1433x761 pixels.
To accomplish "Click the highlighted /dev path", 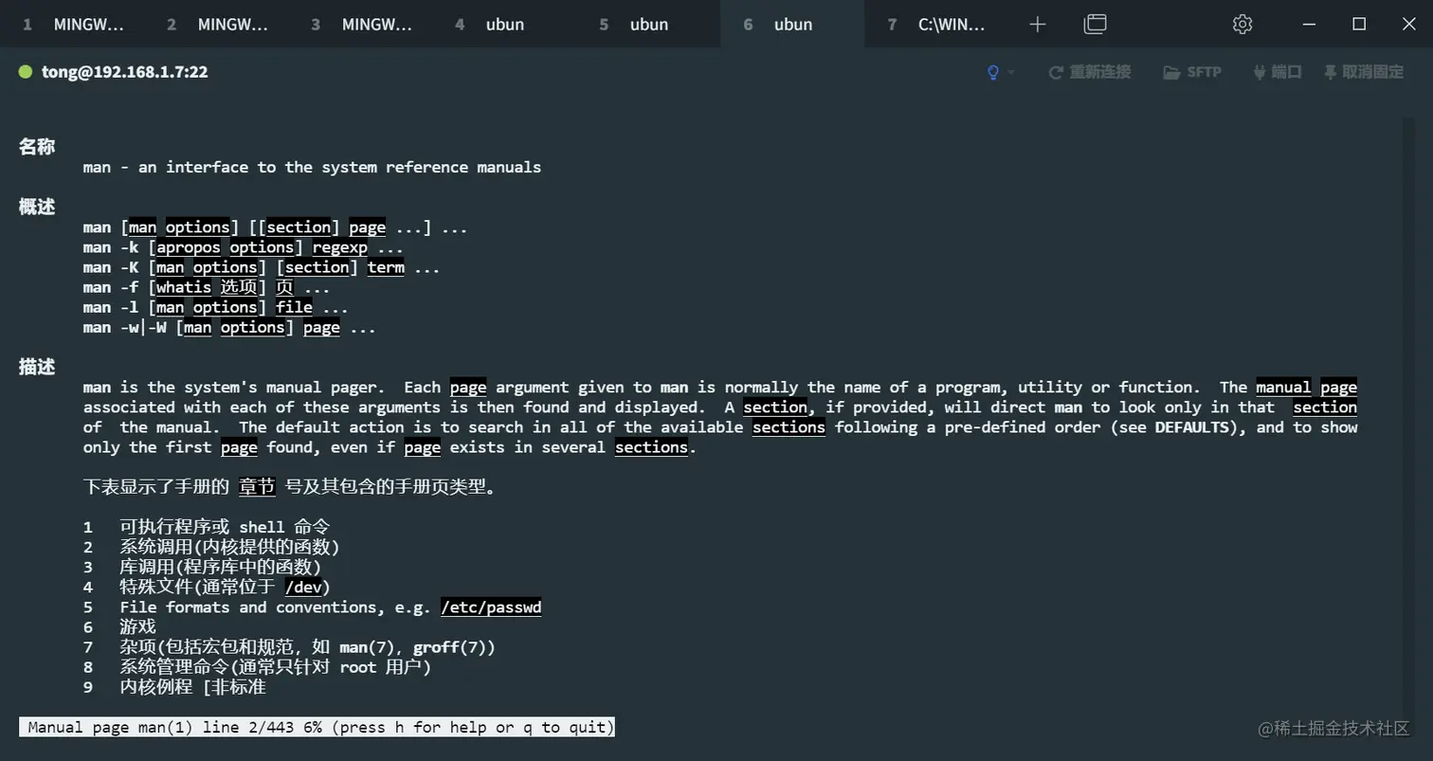I will (303, 587).
